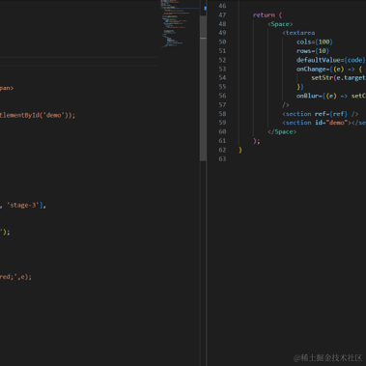366x366 pixels.
Task: Click the self-closing /> on line 57
Action: click(286, 105)
